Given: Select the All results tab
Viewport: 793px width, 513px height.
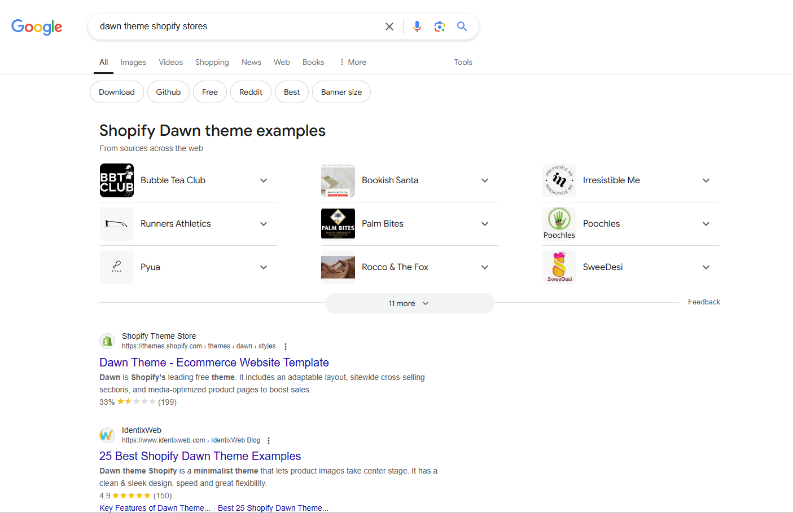Looking at the screenshot, I should pos(104,62).
